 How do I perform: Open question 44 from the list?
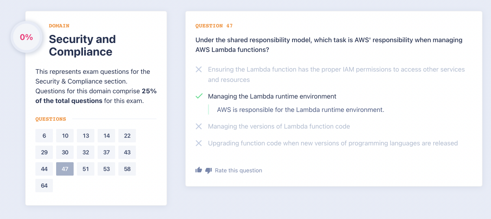44,169
